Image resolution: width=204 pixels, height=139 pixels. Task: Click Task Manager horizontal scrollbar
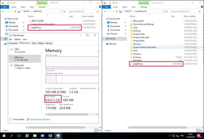click(x=68, y=115)
